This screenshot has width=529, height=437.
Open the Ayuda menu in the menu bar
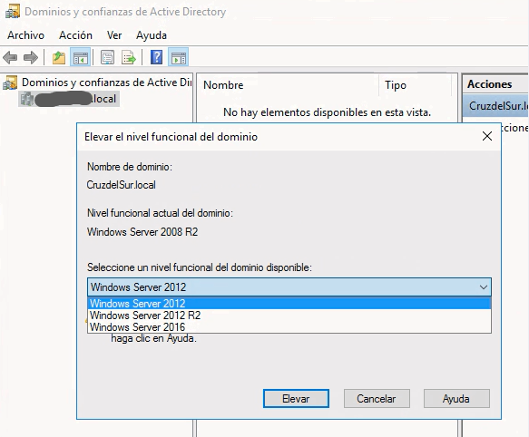click(152, 35)
